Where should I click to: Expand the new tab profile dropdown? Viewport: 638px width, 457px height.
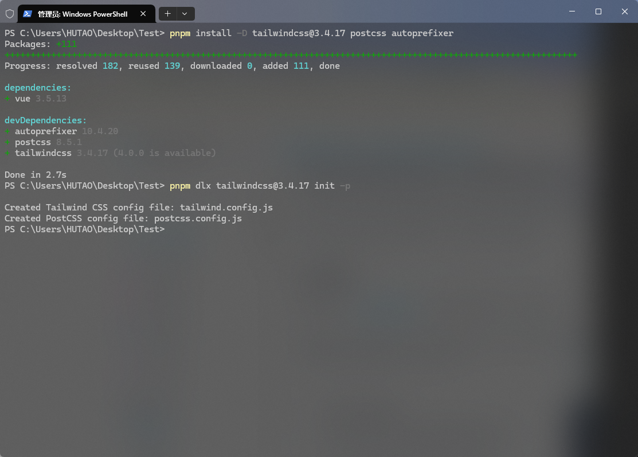point(185,14)
